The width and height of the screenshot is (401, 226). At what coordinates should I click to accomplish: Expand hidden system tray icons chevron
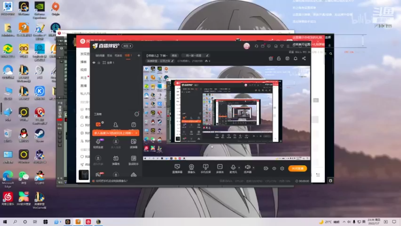tap(344, 221)
